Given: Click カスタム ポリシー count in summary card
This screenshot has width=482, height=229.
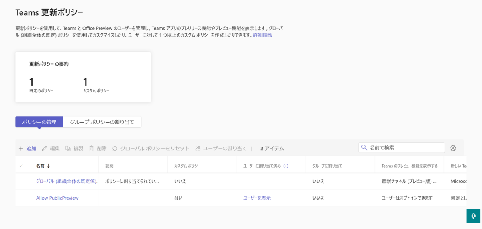Looking at the screenshot, I should tap(85, 82).
